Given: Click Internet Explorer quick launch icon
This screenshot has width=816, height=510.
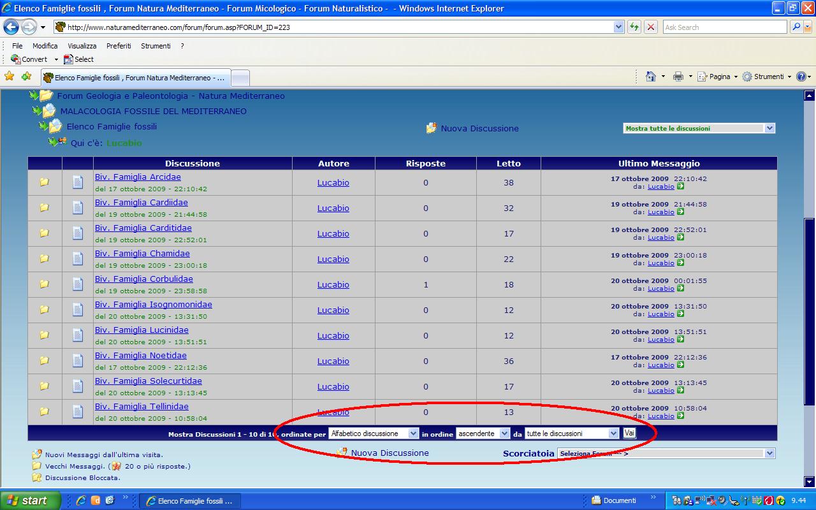Looking at the screenshot, I should coord(82,500).
